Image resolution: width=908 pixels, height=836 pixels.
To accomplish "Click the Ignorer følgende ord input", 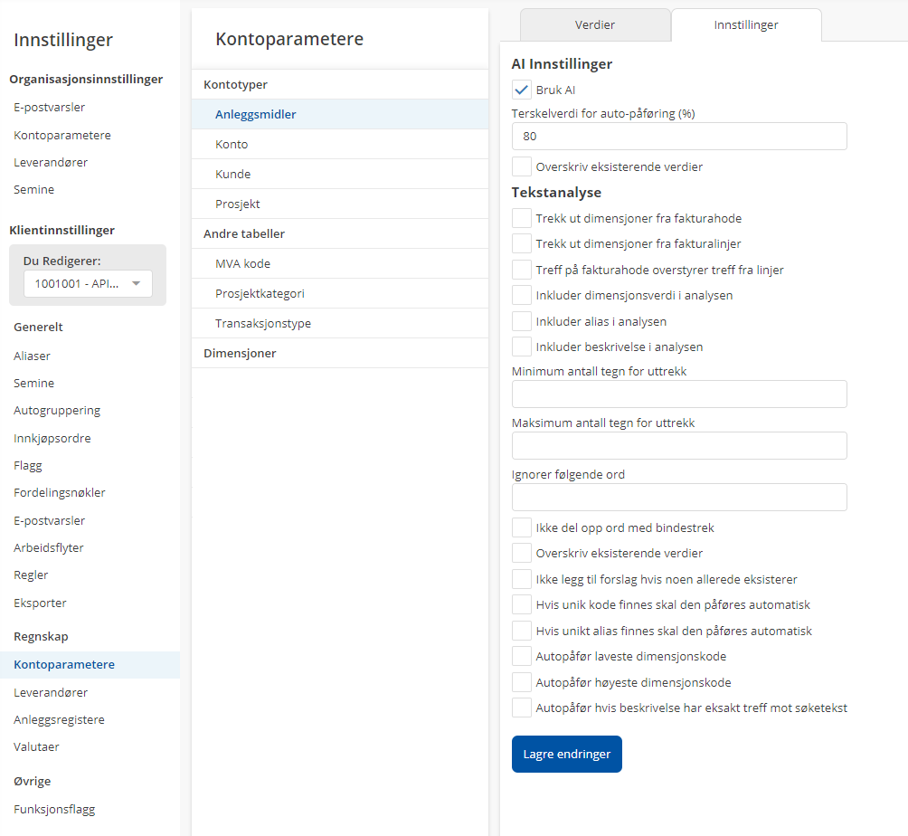I will click(679, 498).
